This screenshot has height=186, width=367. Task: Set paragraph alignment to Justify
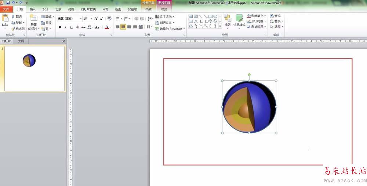[135, 27]
